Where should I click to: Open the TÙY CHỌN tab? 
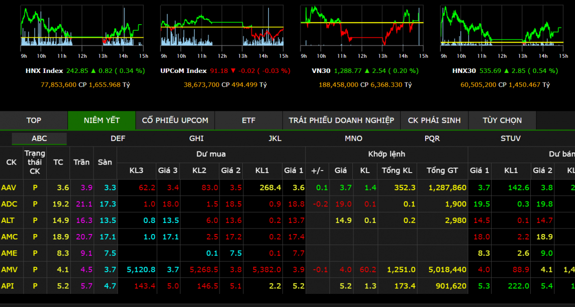click(x=502, y=120)
